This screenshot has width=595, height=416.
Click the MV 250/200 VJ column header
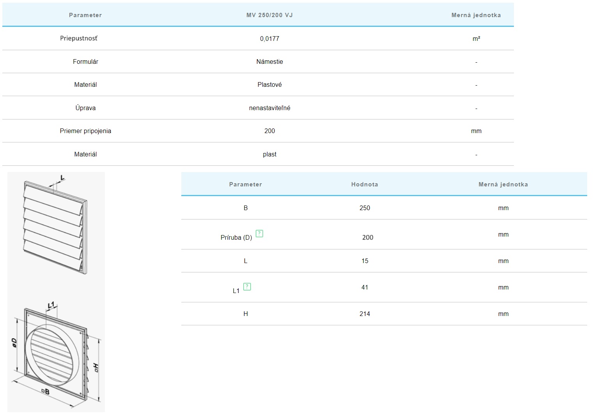pos(269,15)
